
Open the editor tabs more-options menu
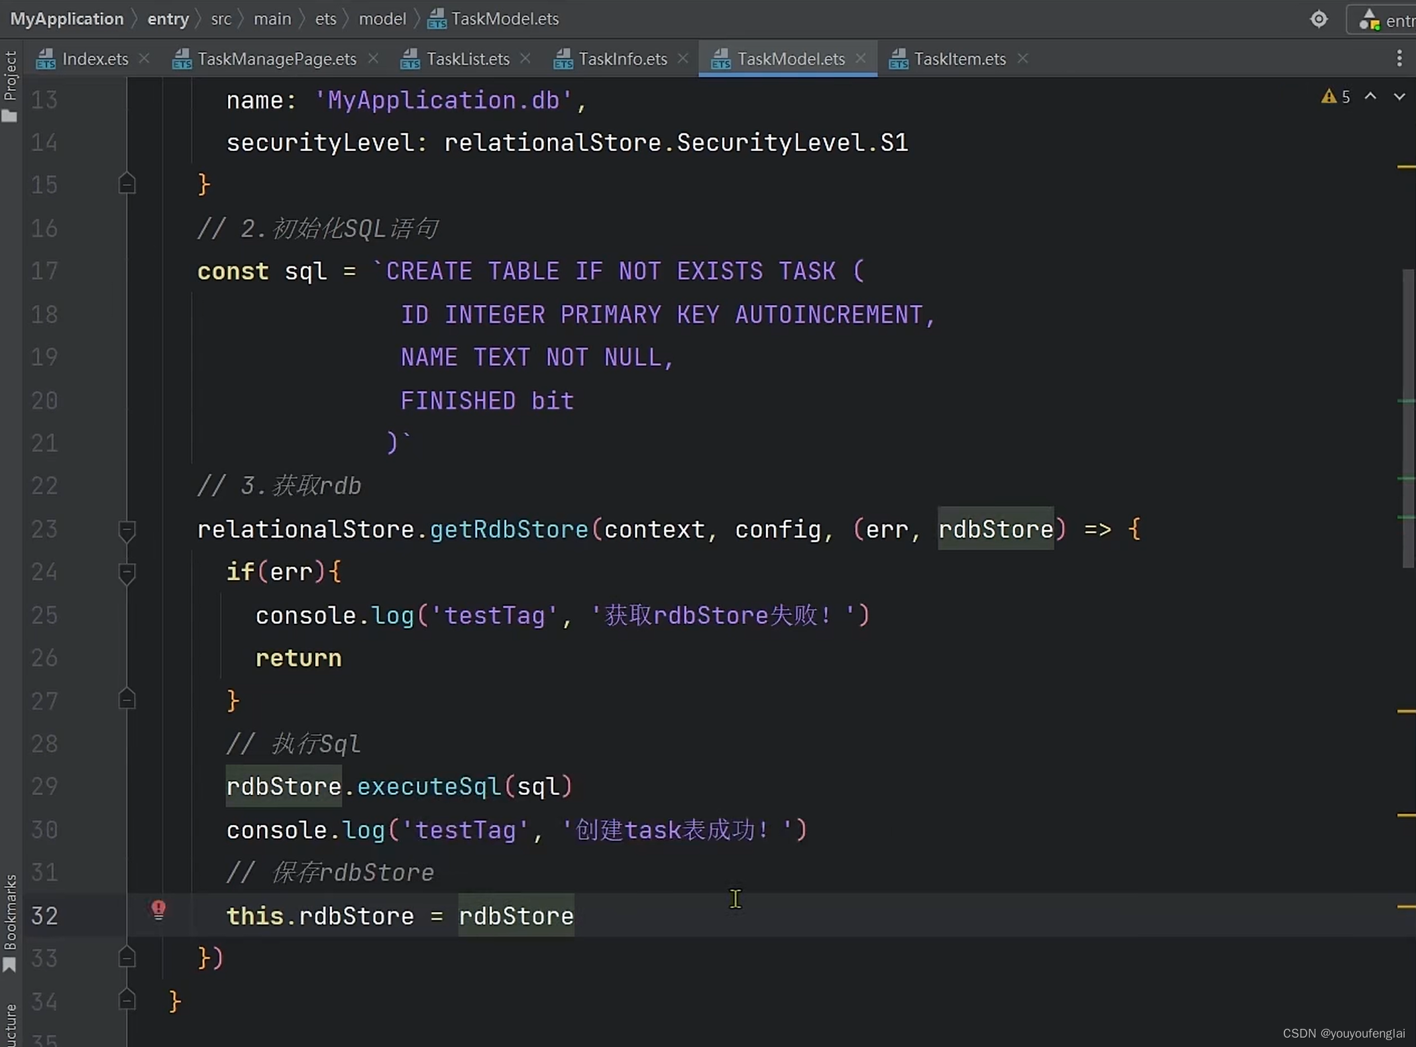[x=1399, y=59]
